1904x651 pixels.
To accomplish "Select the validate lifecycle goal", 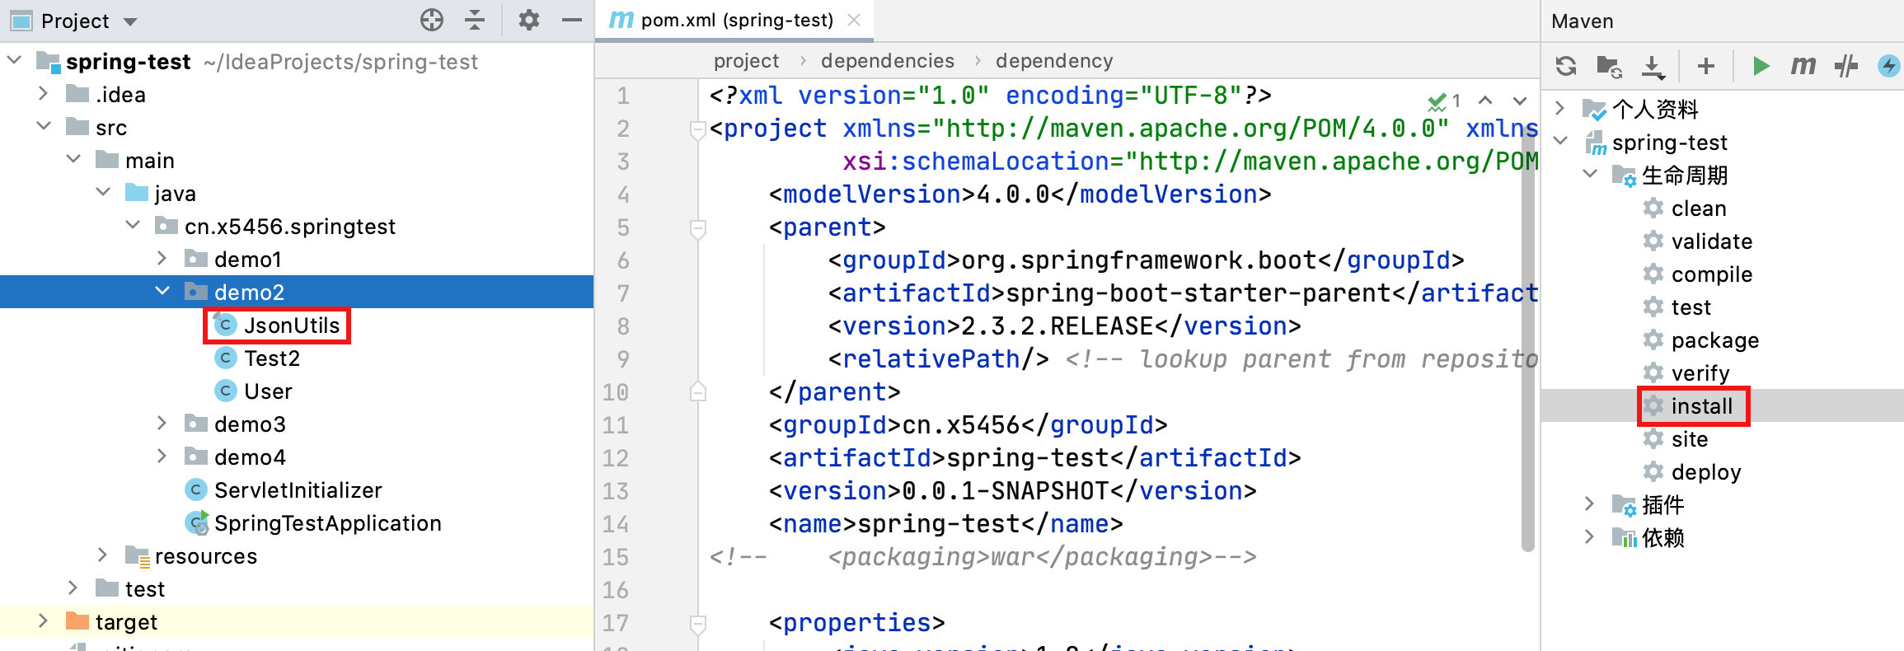I will pos(1711,241).
